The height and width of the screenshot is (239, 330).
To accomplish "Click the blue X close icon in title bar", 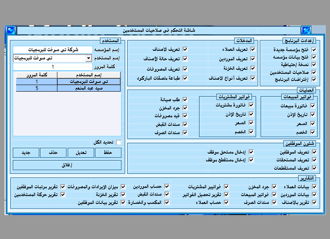I will point(306,31).
